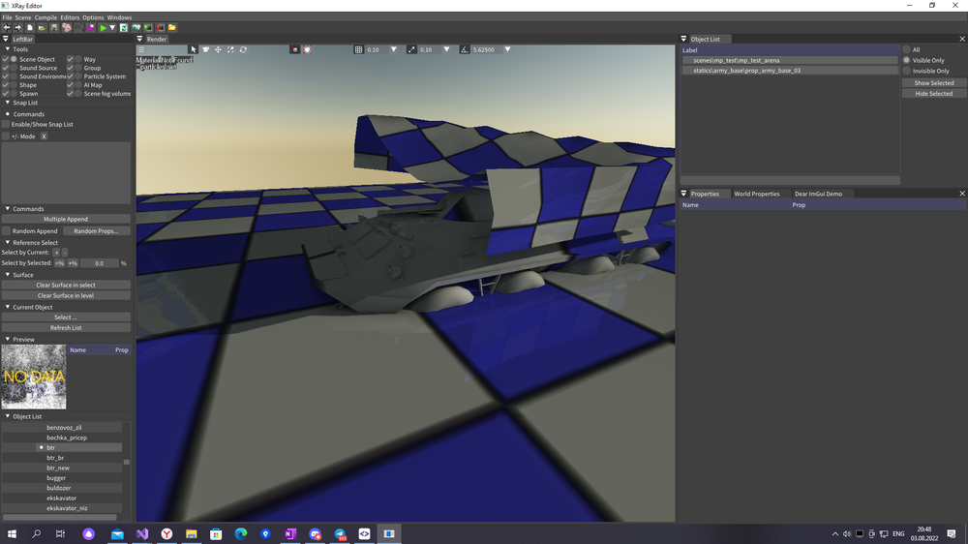Open Visual Studio from the taskbar
This screenshot has height=544, width=968.
coord(142,533)
